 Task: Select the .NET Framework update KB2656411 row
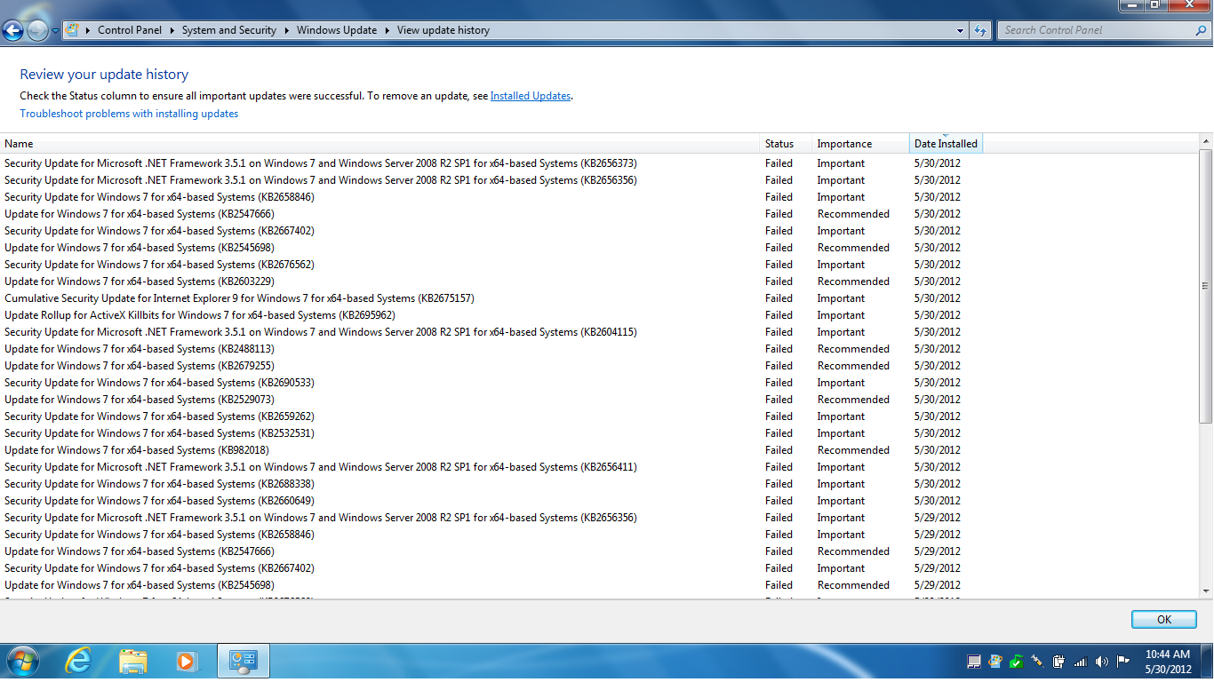[491, 467]
